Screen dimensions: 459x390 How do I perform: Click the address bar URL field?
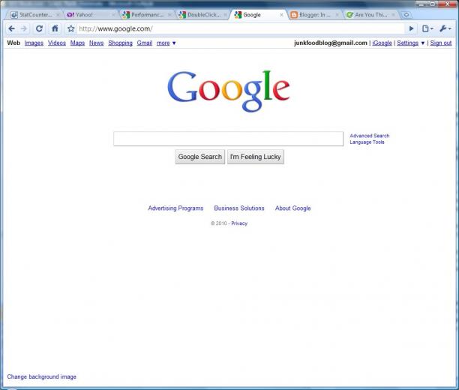(x=240, y=28)
